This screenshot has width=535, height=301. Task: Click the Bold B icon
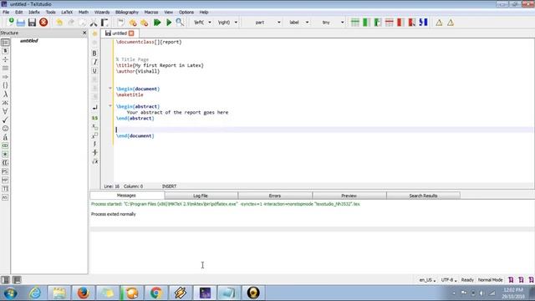tap(94, 54)
